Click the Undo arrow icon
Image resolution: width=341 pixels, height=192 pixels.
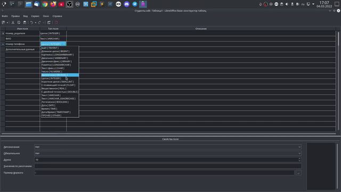pyautogui.click(x=31, y=22)
